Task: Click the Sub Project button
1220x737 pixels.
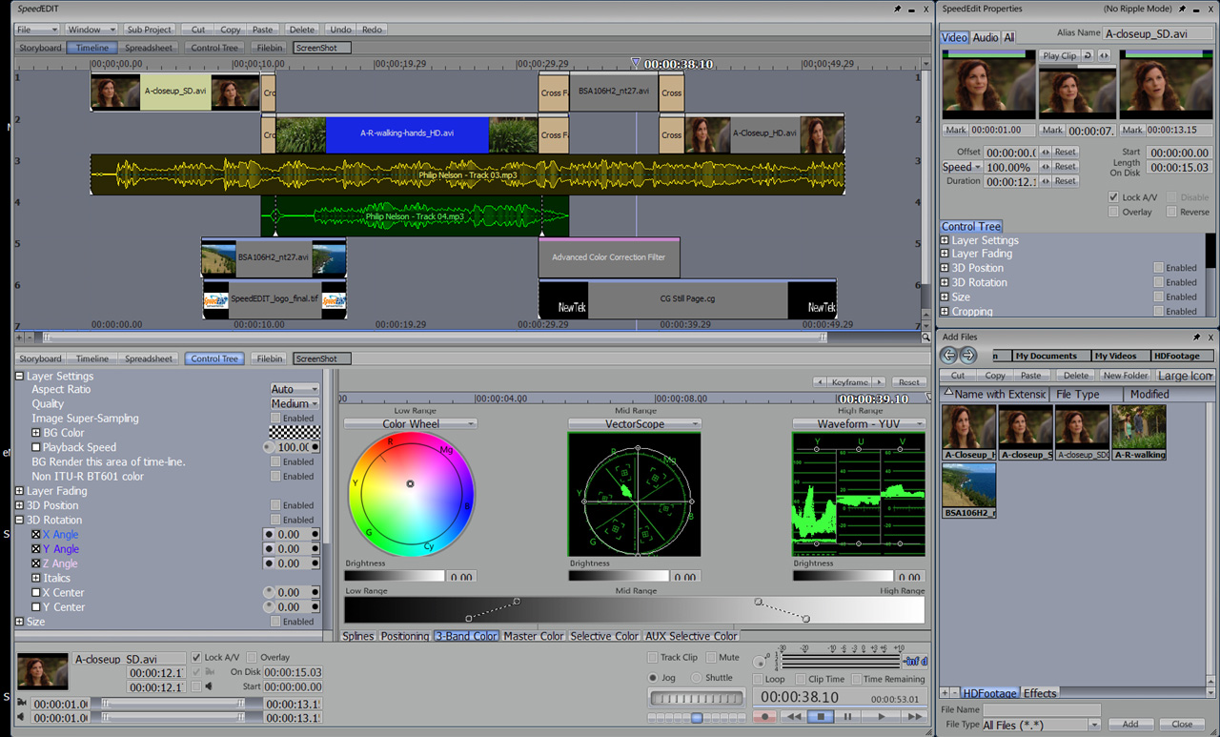Action: [x=150, y=30]
